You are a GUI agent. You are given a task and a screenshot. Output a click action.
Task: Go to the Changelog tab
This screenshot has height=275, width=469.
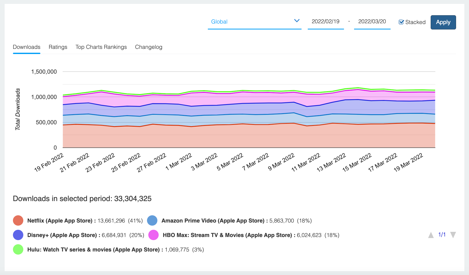(149, 47)
